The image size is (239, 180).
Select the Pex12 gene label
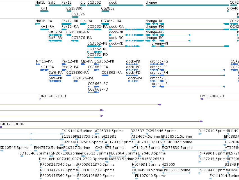click(x=67, y=3)
